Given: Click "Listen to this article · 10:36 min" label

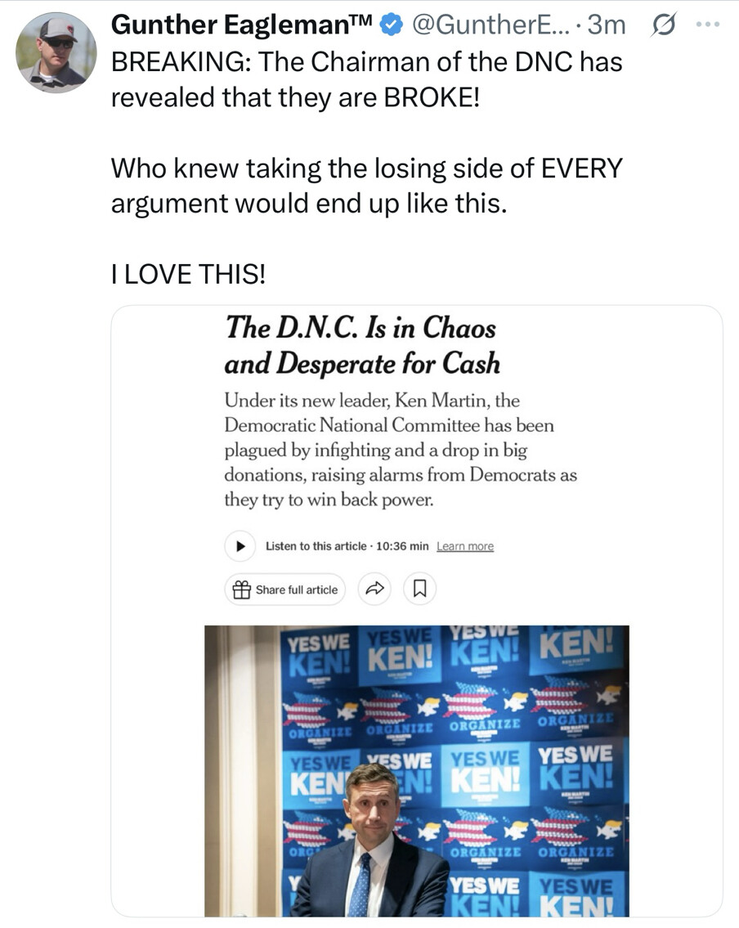Looking at the screenshot, I should [x=347, y=546].
